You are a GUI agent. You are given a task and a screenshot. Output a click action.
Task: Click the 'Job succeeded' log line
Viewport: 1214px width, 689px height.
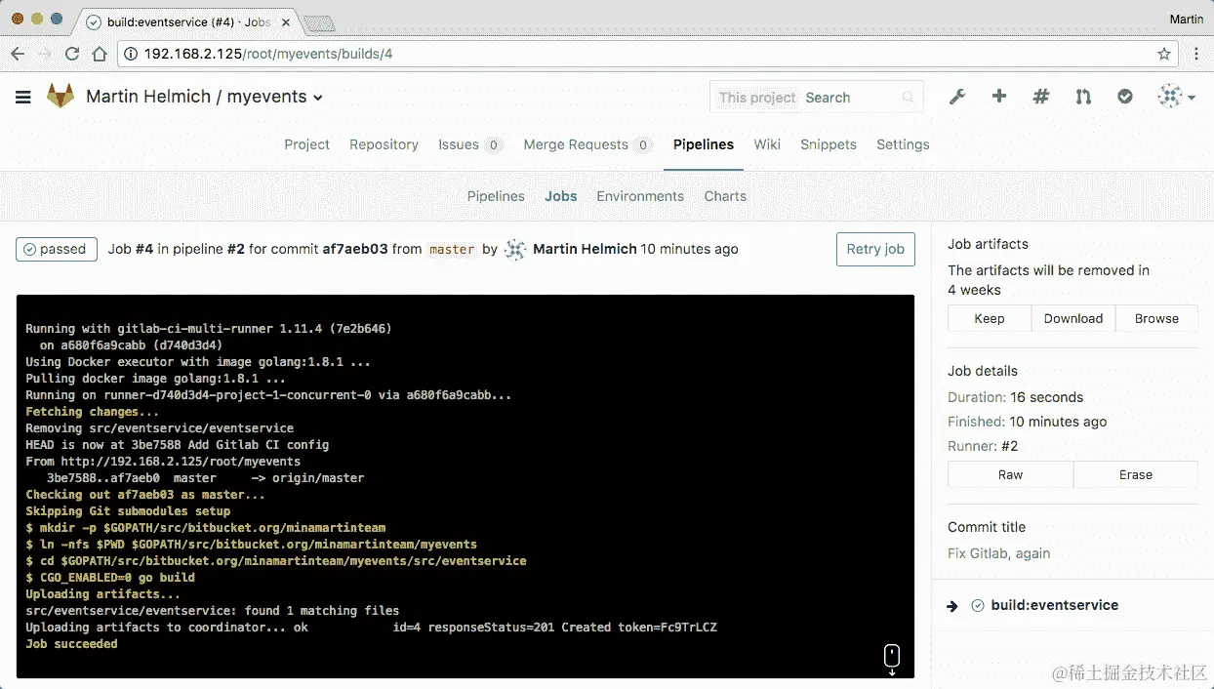point(71,644)
